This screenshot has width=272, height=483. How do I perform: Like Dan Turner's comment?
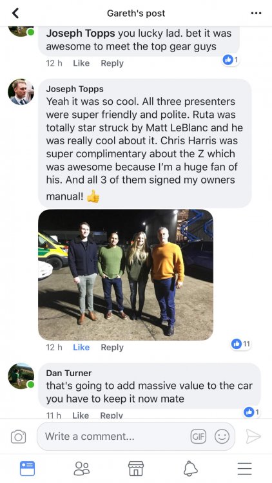pos(81,415)
